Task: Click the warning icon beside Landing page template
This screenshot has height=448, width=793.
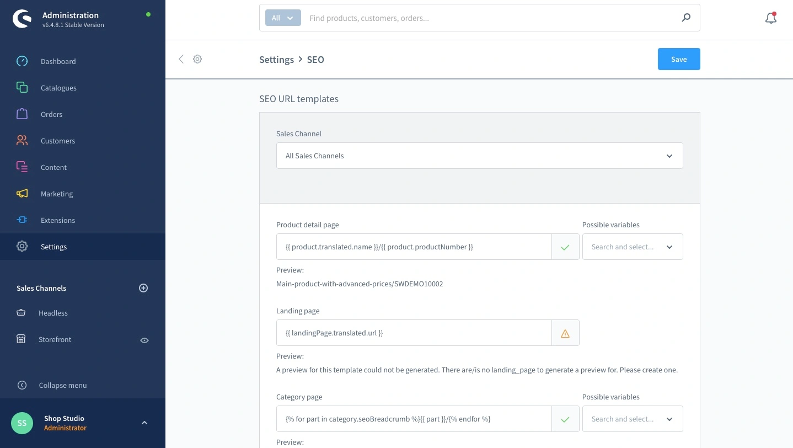Action: (565, 333)
